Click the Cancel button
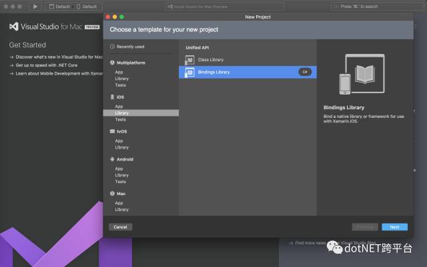Screen dimensions: 427x267 [x=120, y=227]
